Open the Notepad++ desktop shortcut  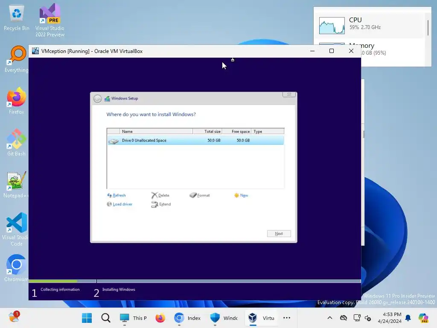(16, 184)
